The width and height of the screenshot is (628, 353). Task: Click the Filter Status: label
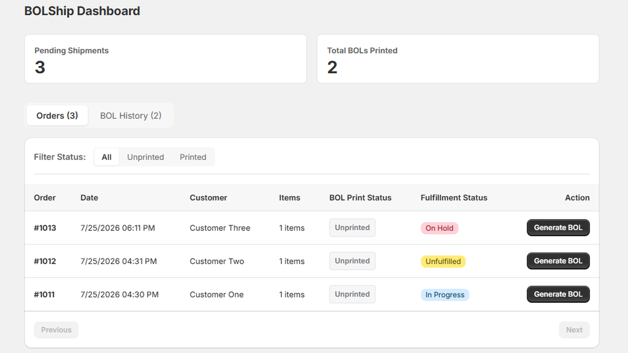[60, 157]
